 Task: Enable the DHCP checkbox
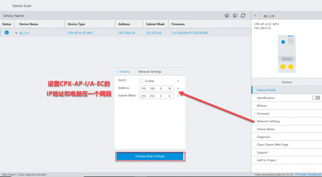point(141,81)
